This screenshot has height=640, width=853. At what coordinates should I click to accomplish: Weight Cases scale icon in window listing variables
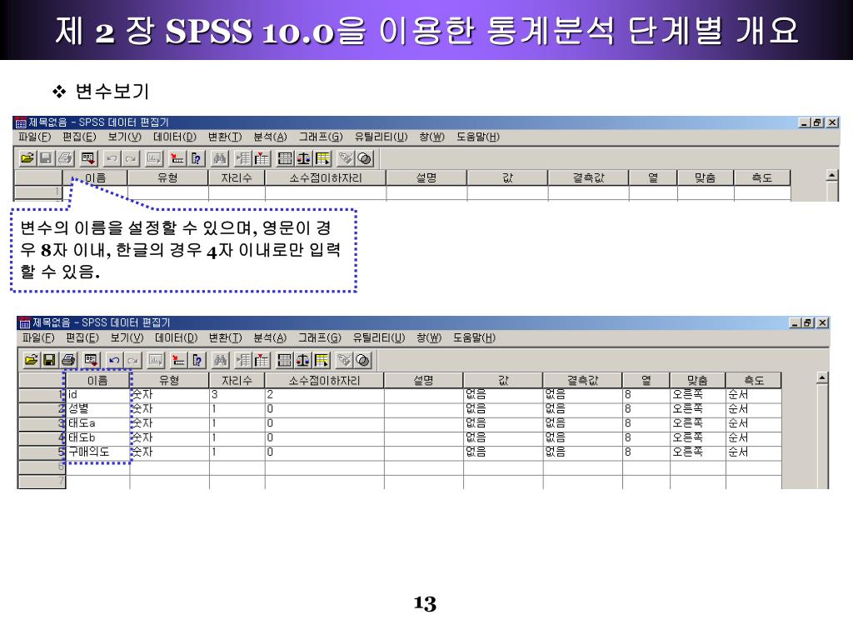[x=303, y=360]
